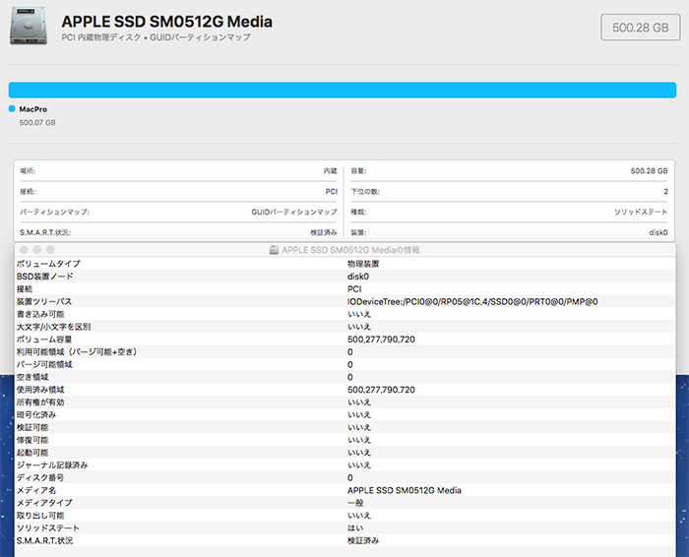
Task: Click the 500.28 GB capacity box
Action: 640,28
